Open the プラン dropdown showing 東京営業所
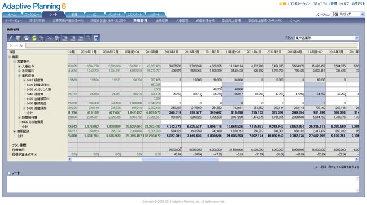The height and width of the screenshot is (205, 367). [x=327, y=38]
